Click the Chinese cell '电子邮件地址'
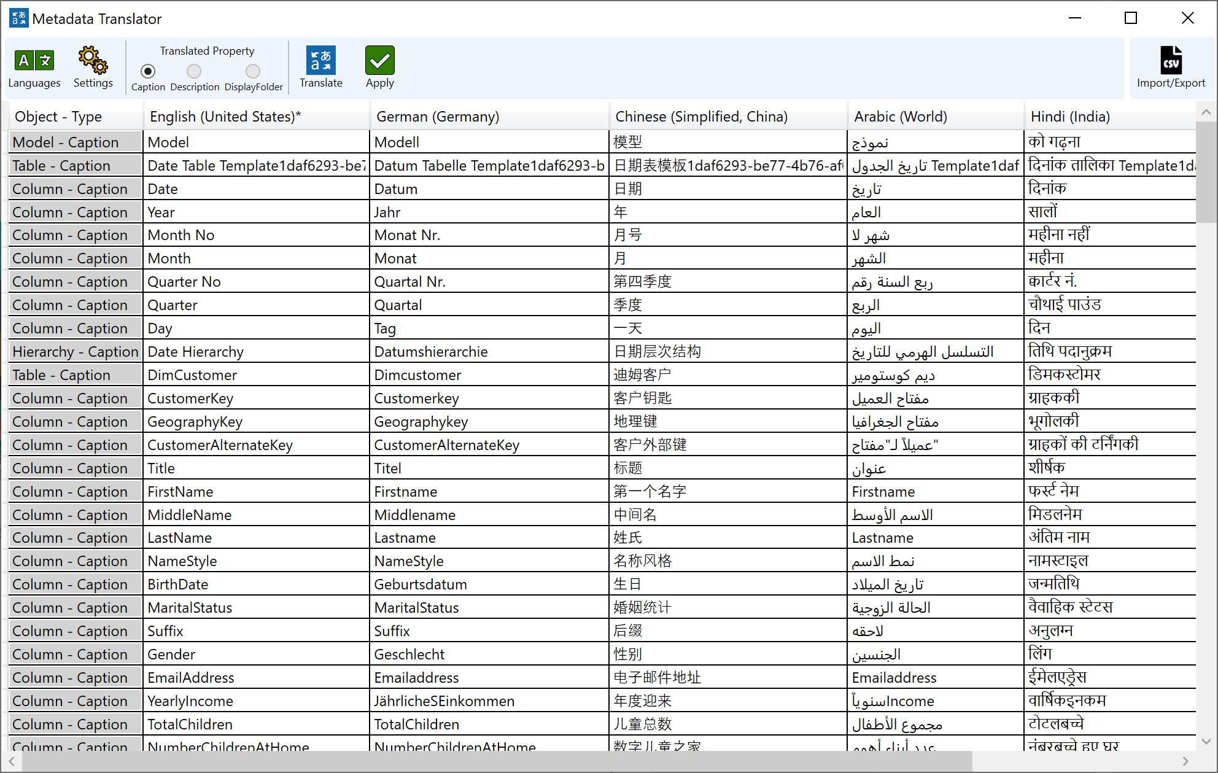 click(x=728, y=677)
